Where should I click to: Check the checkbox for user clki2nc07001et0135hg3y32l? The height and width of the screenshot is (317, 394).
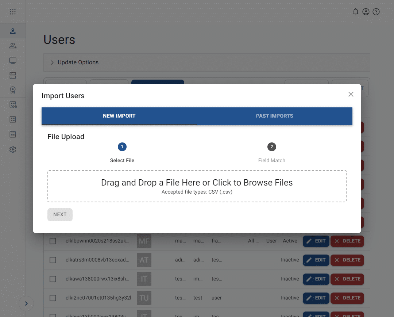(53, 298)
